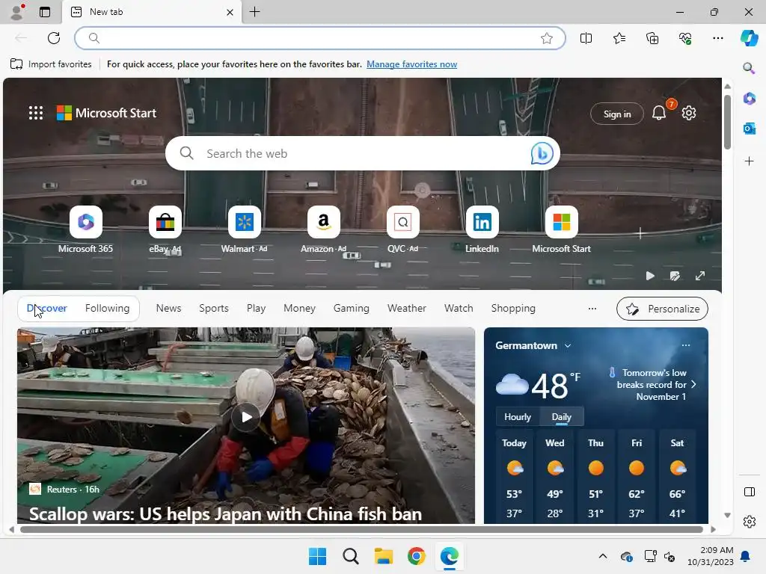Add this page to favorites star
Screen dimensions: 766x574
coord(547,38)
